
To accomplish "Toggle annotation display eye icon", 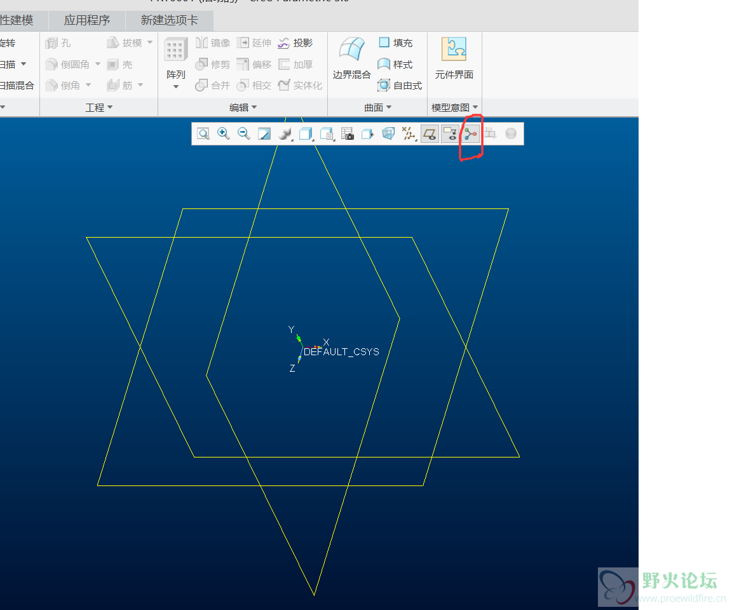I will (450, 134).
